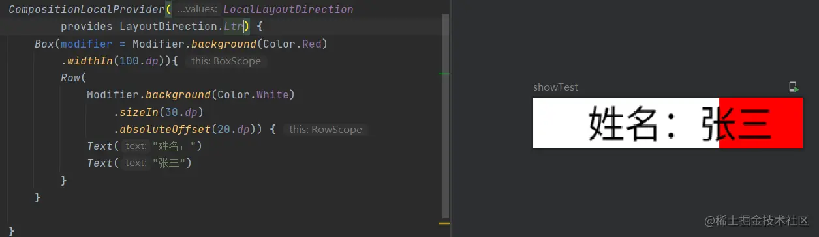819x237 pixels.
Task: Click the LocalLayoutDirection reference
Action: pos(288,10)
